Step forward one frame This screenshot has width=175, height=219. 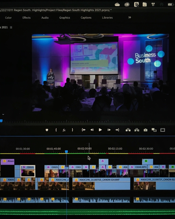[109, 130]
